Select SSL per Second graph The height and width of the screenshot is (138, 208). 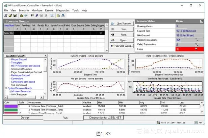19,85
